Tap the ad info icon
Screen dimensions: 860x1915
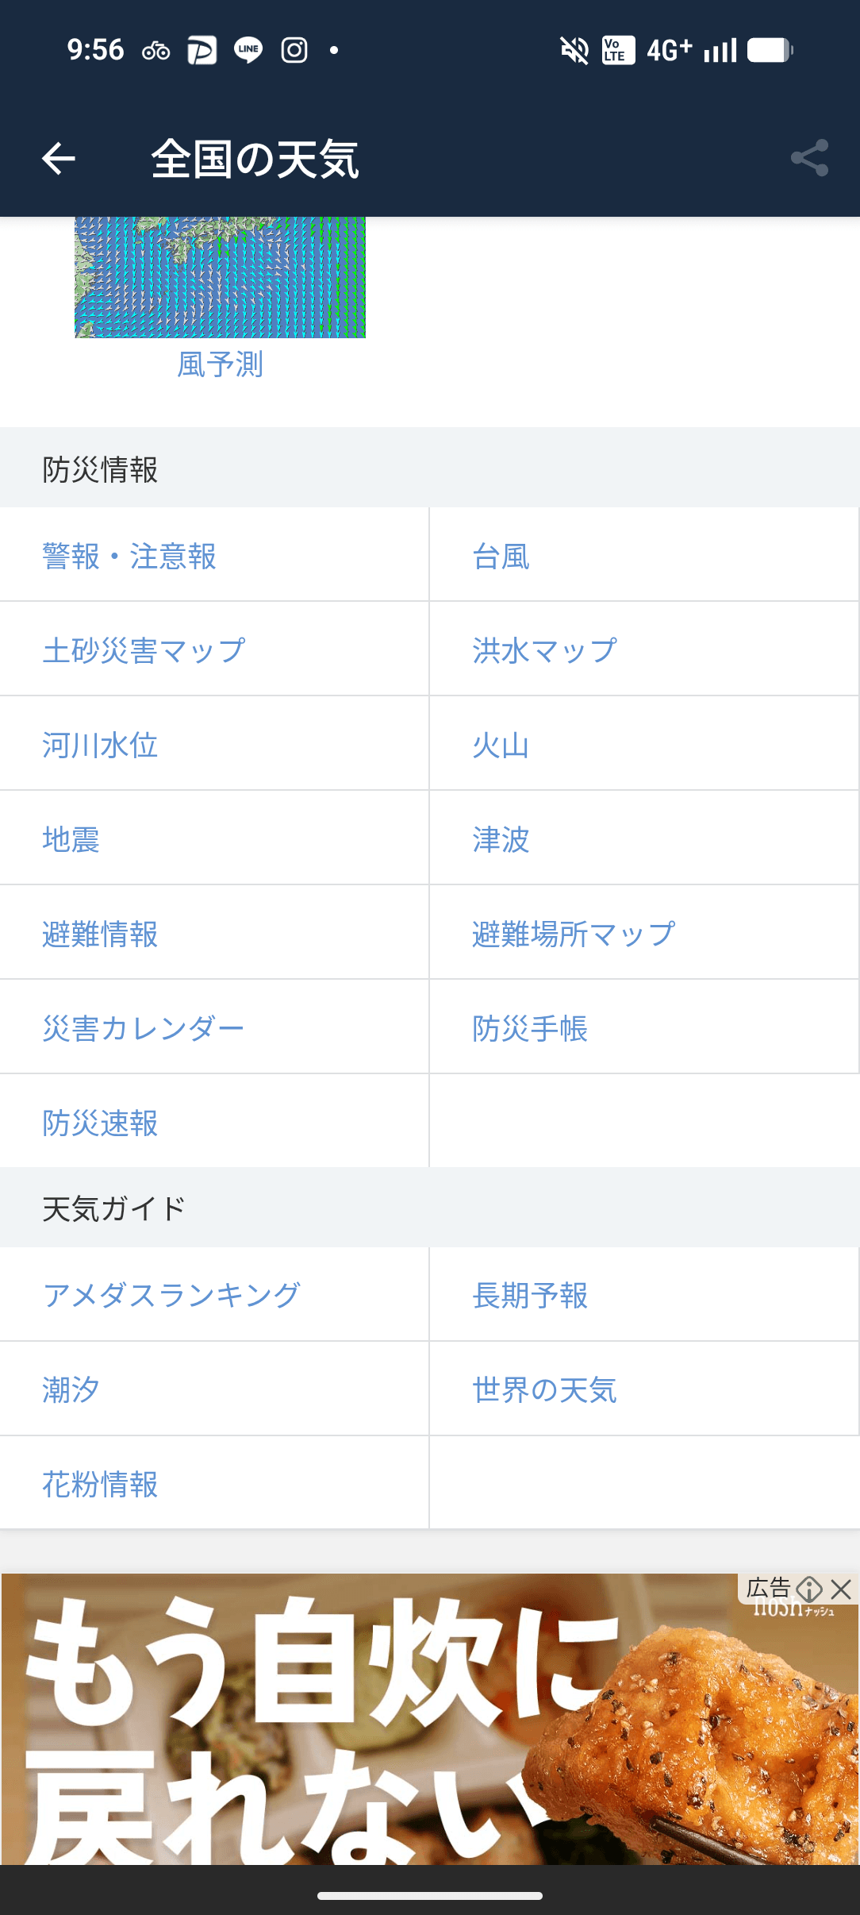[809, 1589]
